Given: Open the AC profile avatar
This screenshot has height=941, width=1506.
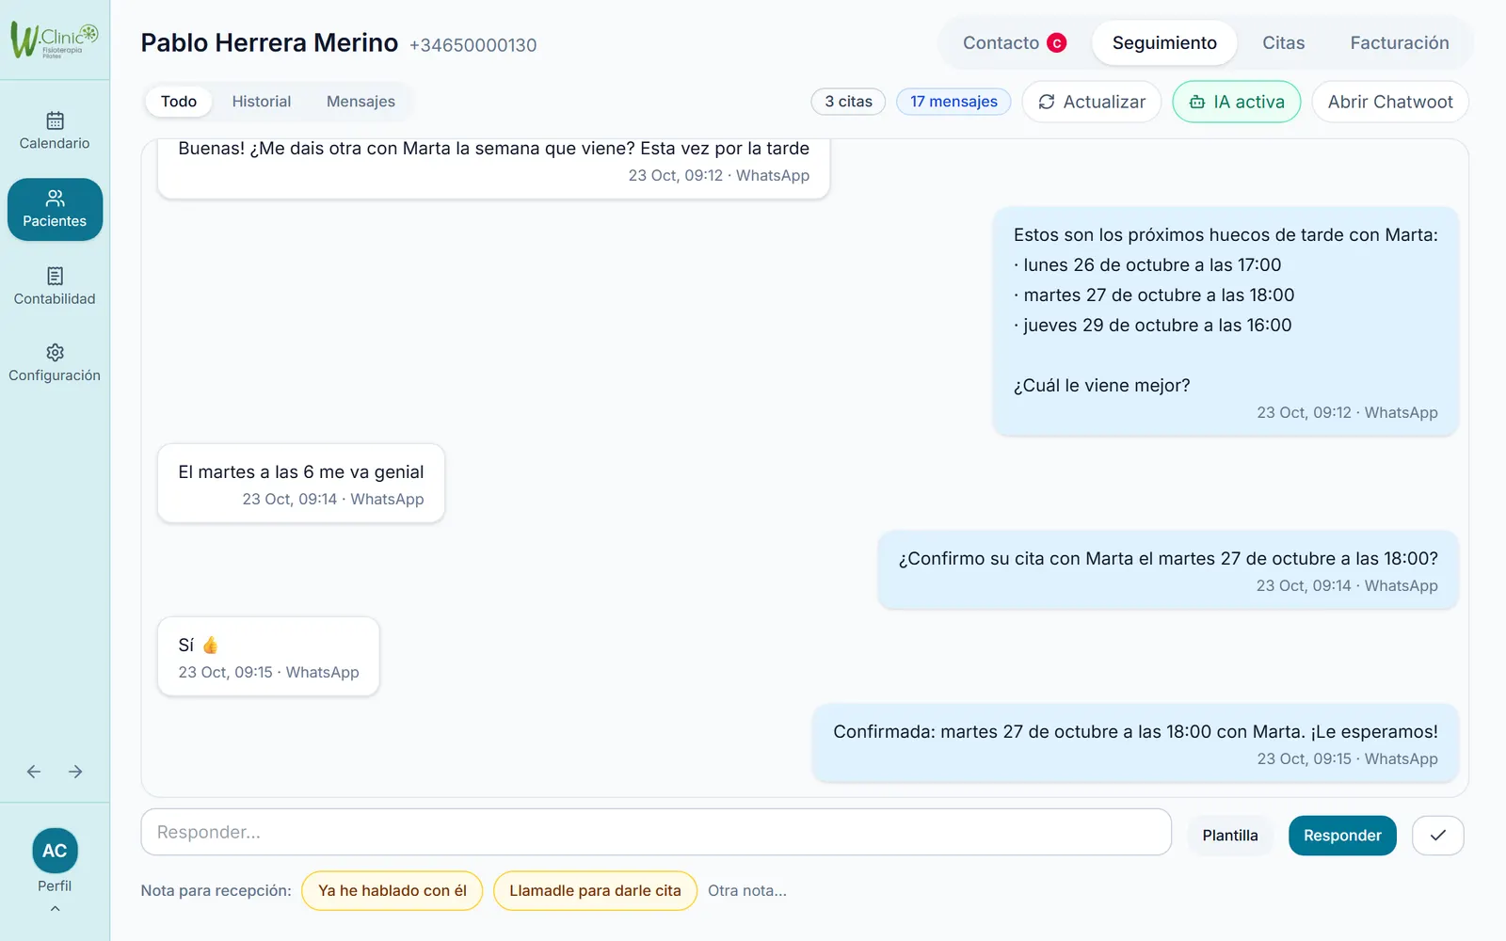Looking at the screenshot, I should (55, 851).
